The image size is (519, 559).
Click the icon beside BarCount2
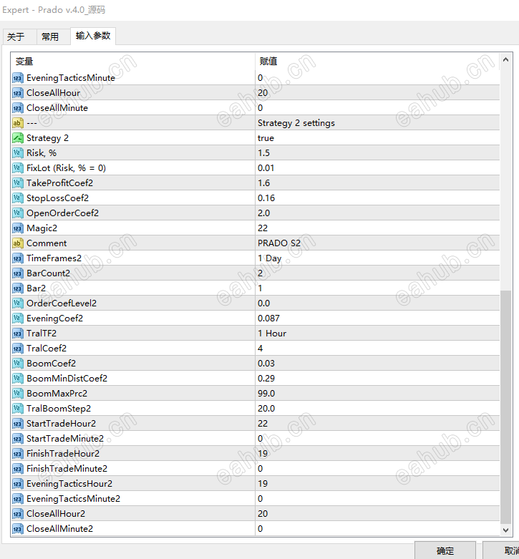point(18,273)
